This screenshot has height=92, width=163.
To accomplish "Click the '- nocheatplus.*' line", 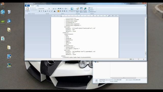I will (x=70, y=22).
